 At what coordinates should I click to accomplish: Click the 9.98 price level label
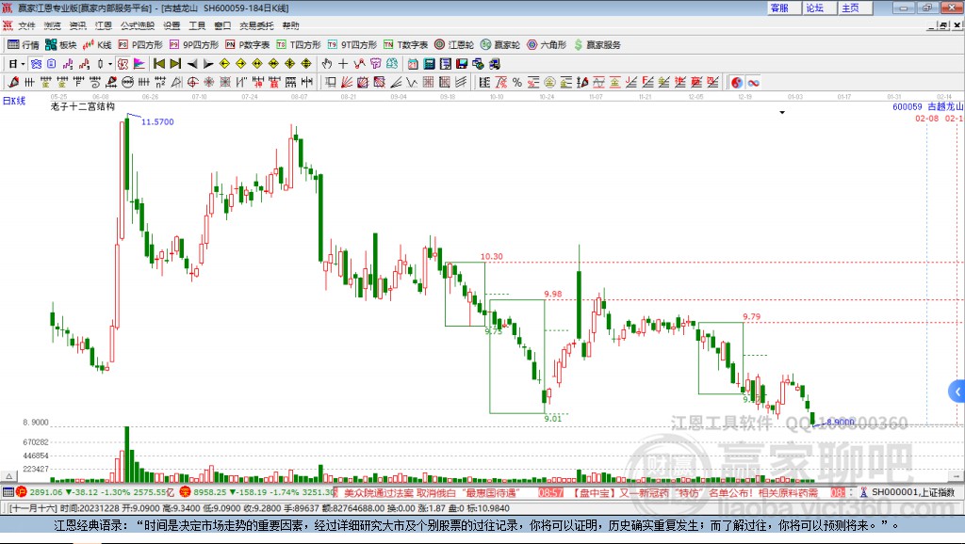coord(552,294)
